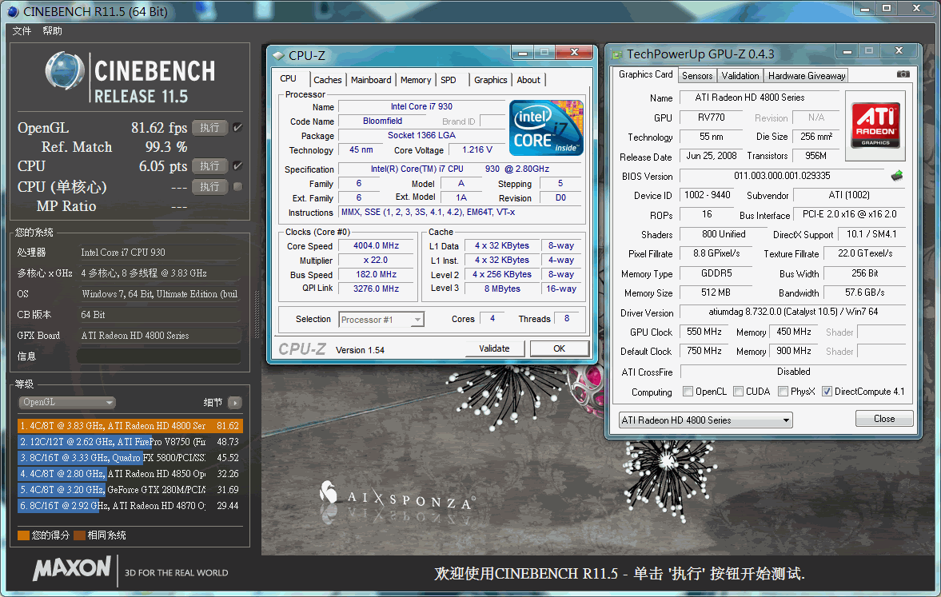Screen dimensions: 941x597
Task: Toggle the CPU test checkbox
Action: 237,165
